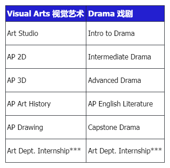The height and width of the screenshot is (168, 170).
Task: Click the AP English Literature cell
Action: 125,104
